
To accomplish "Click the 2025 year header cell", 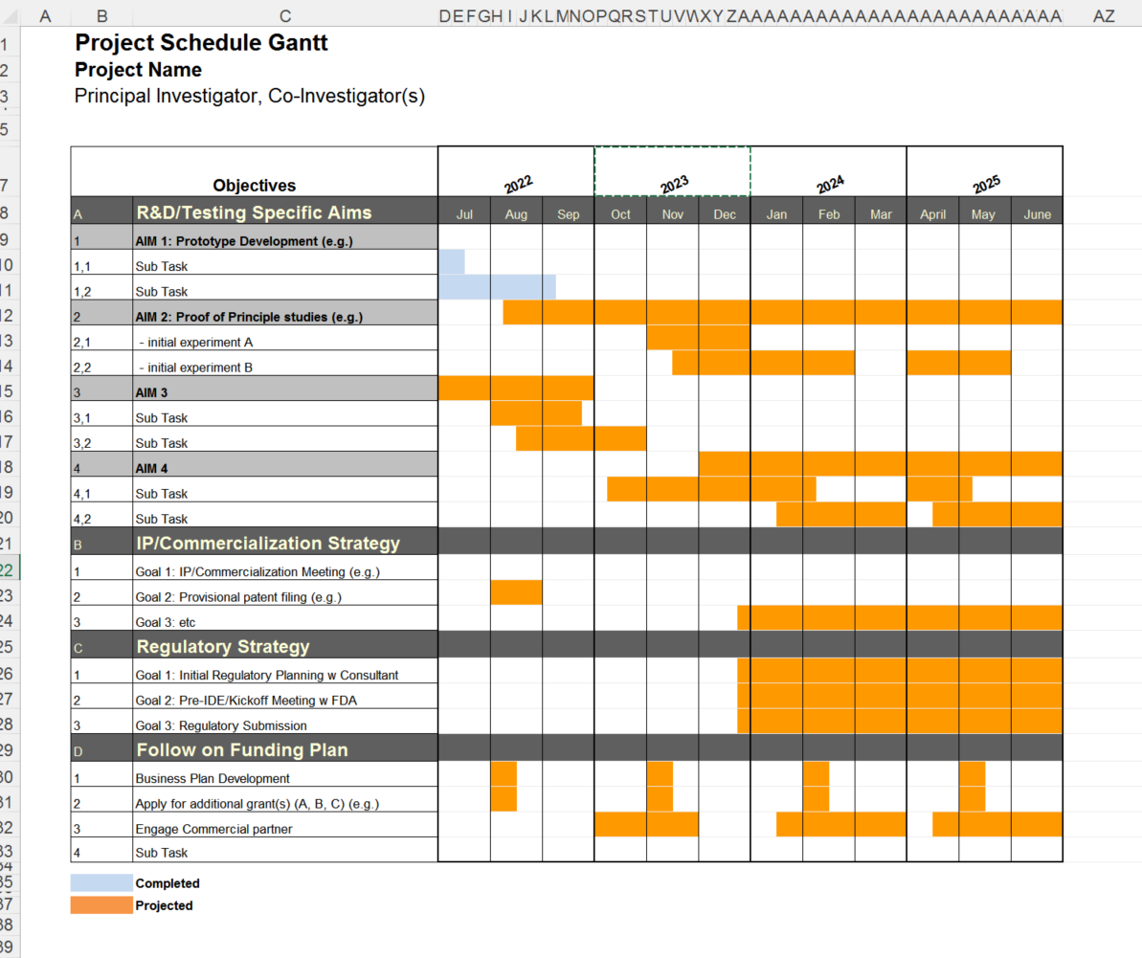I will [x=984, y=180].
